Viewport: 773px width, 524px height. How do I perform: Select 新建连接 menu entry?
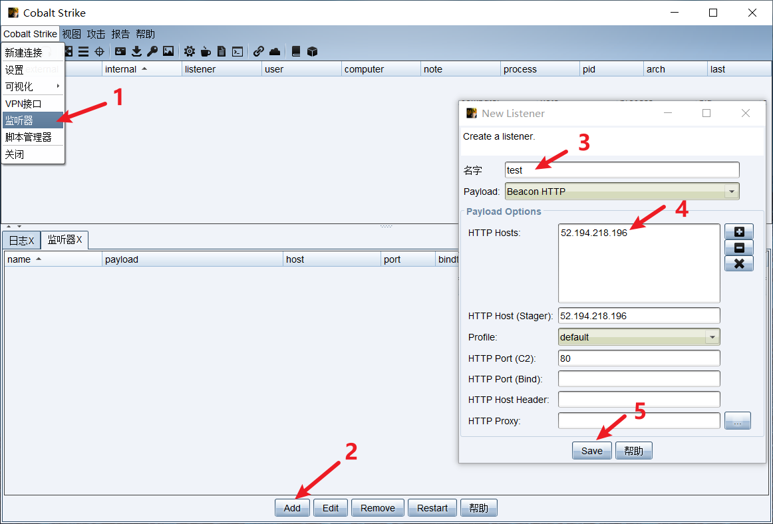[33, 53]
